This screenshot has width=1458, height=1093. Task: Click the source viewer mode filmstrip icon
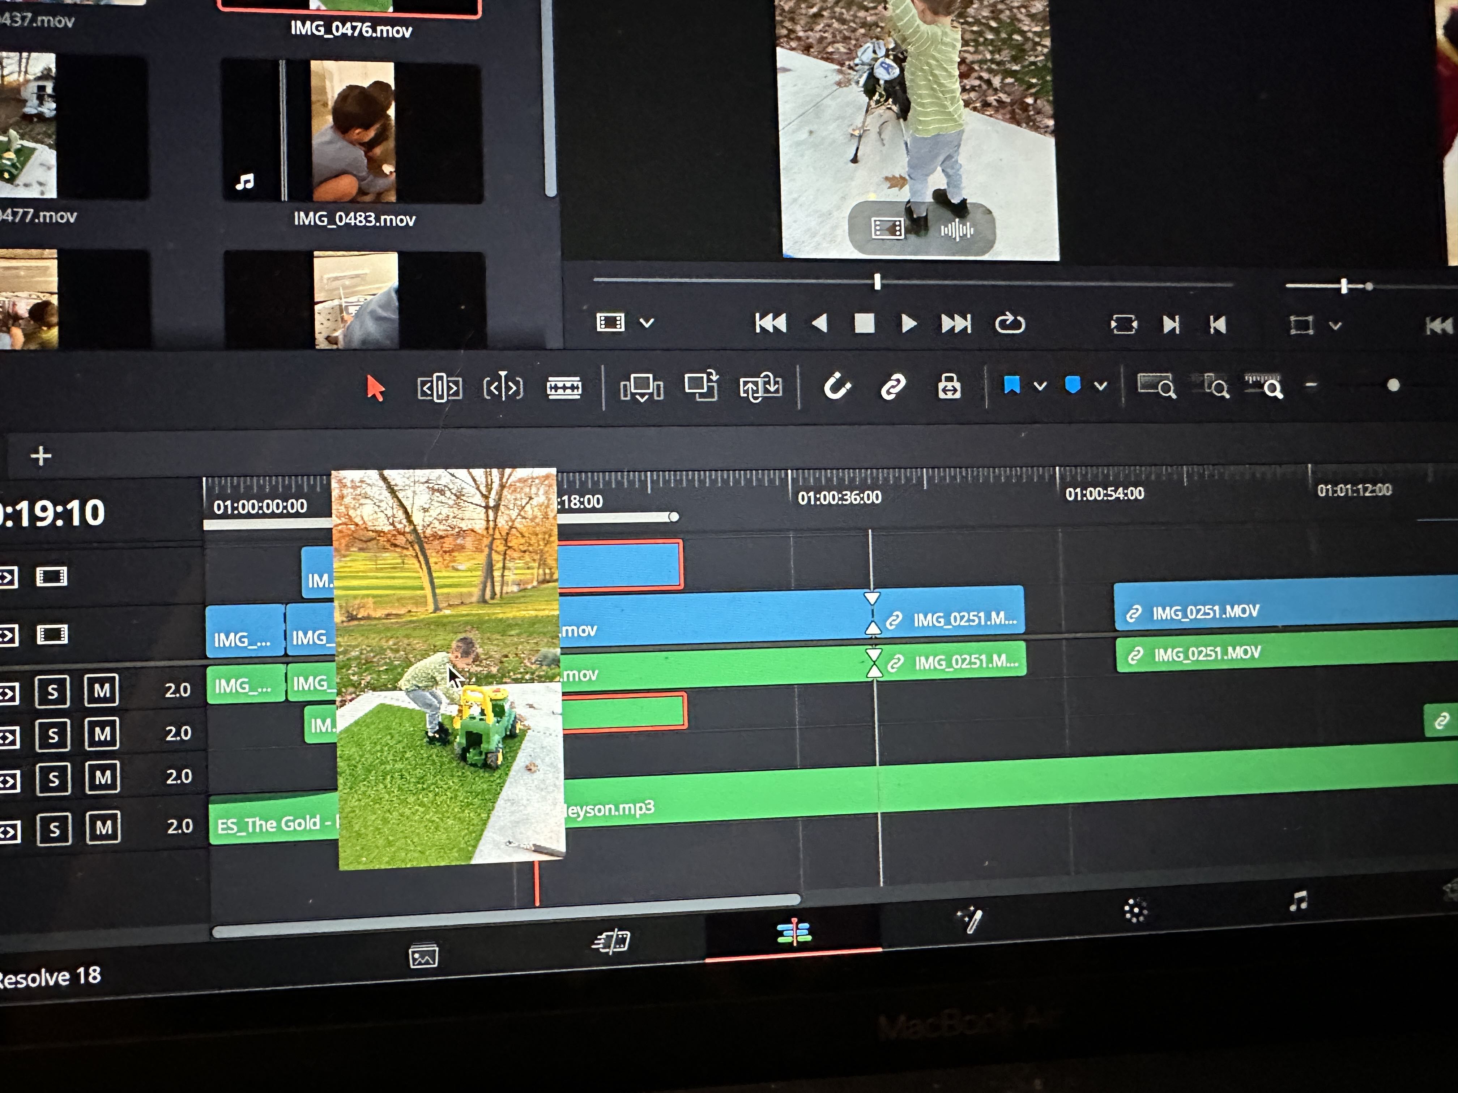pos(610,322)
